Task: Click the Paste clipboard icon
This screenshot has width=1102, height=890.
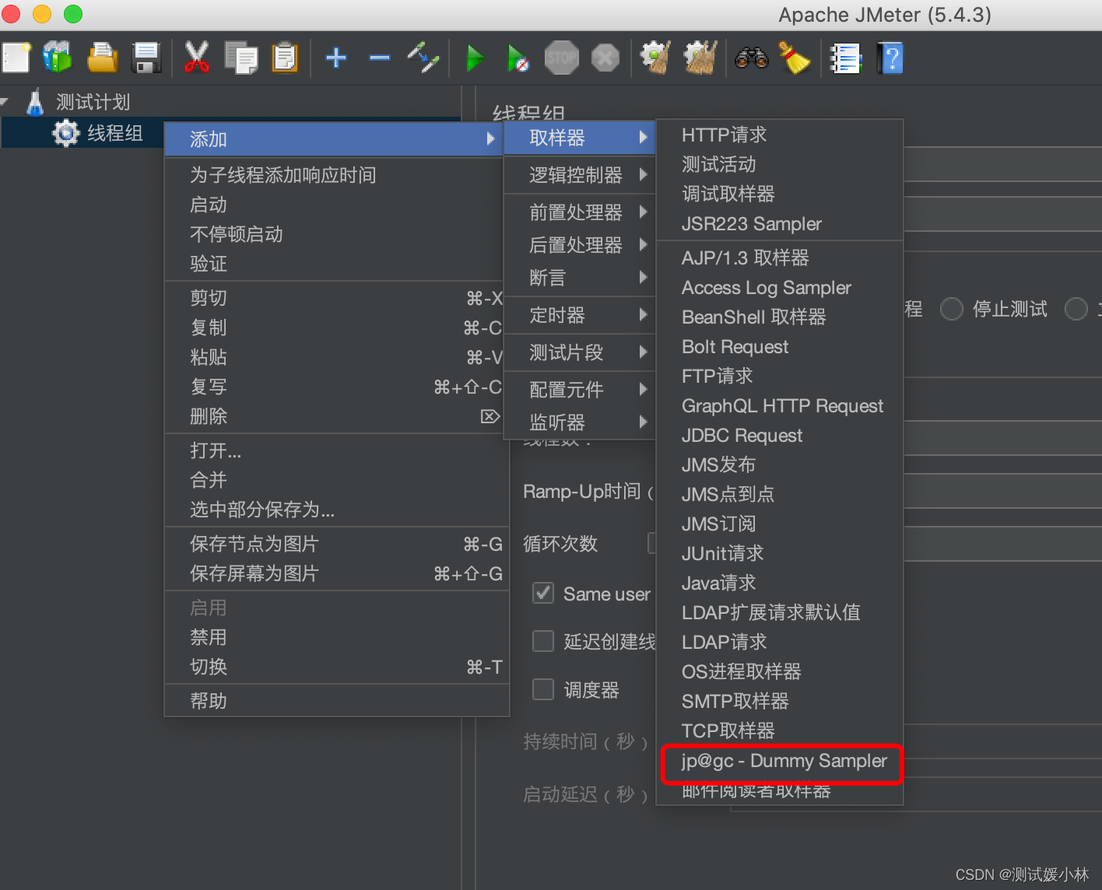Action: pos(286,58)
